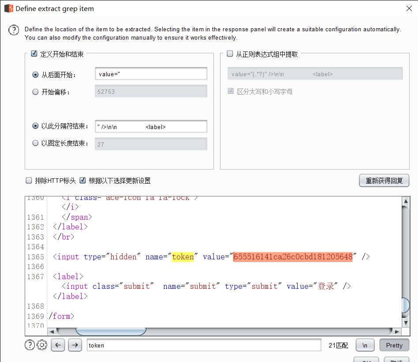This screenshot has height=362, width=418.
Task: Close the Define extract grep item dialog
Action: (409, 8)
